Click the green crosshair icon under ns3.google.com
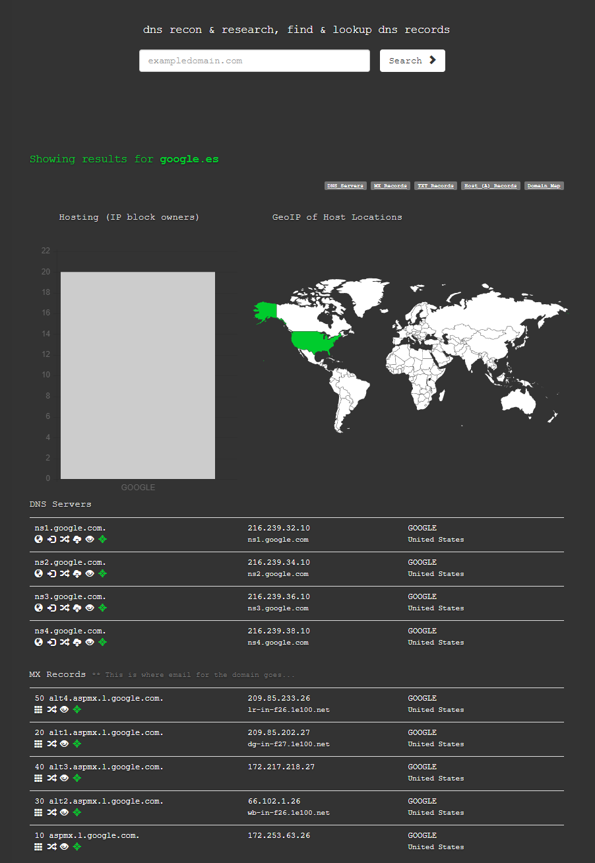595x863 pixels. [102, 608]
